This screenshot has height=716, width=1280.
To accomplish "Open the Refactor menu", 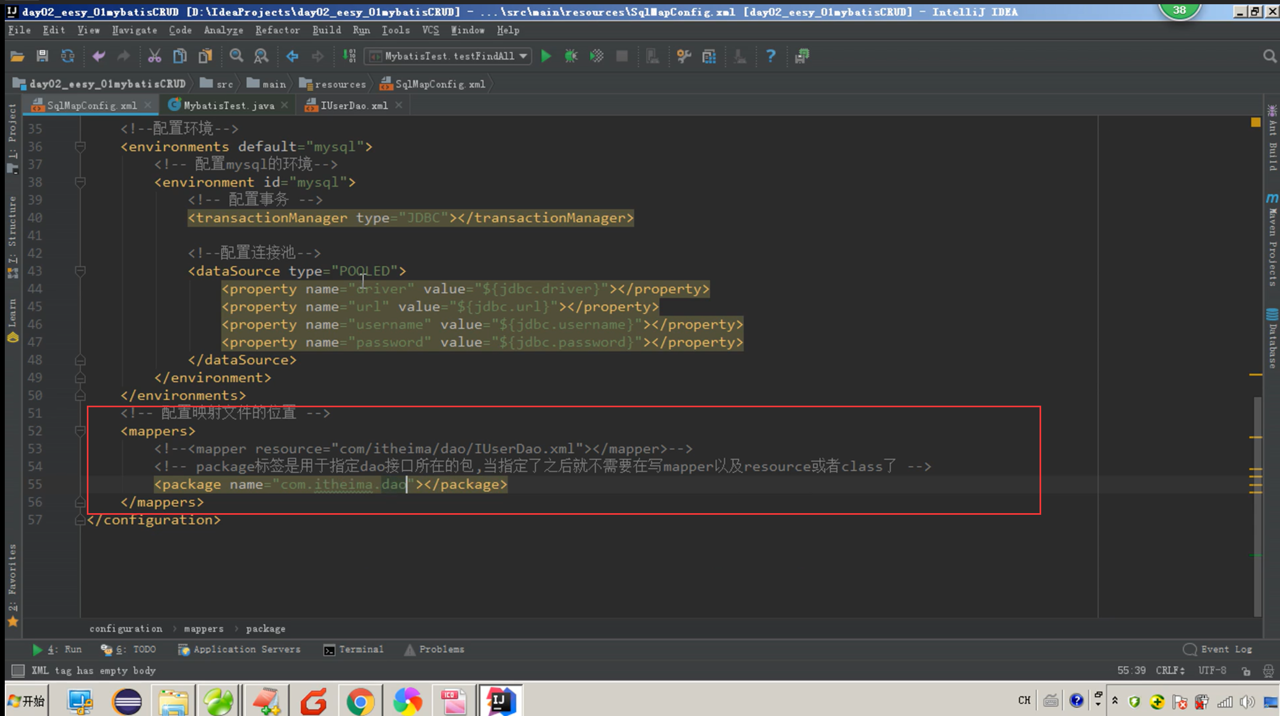I will [x=277, y=30].
